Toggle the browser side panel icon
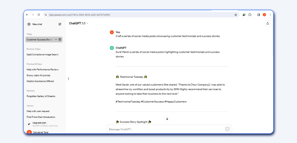 click(258, 15)
